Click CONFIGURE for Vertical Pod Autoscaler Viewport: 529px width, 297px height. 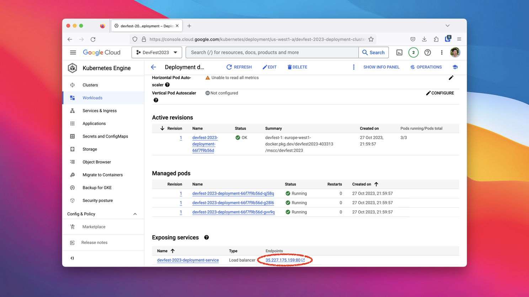(440, 93)
